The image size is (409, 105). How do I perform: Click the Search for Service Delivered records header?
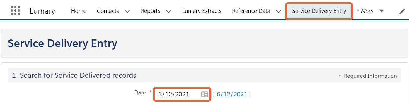tap(74, 75)
